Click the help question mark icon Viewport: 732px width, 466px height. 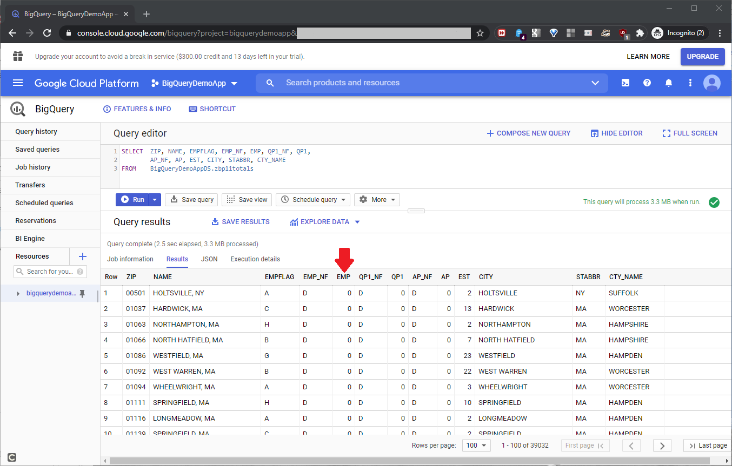647,83
